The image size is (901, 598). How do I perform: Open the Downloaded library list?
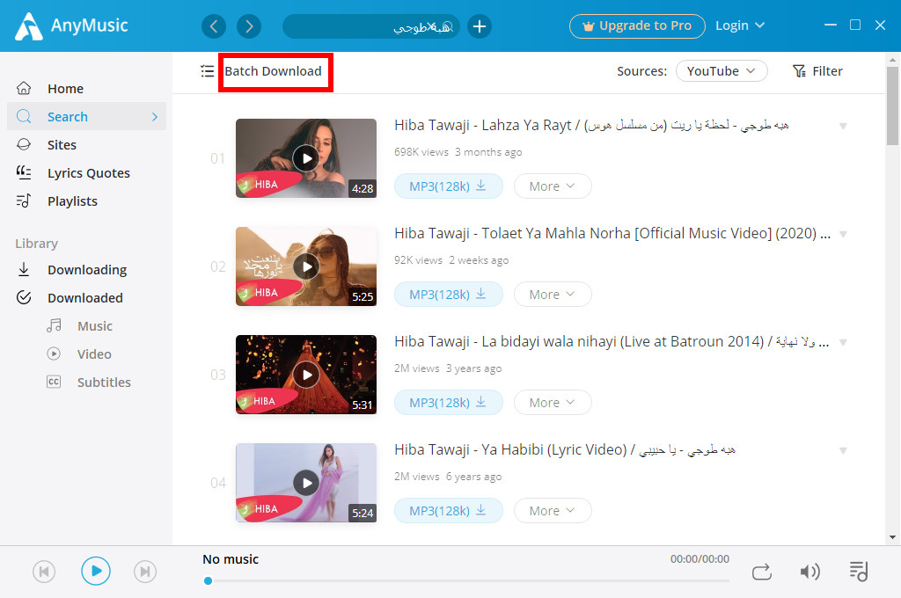click(x=87, y=297)
